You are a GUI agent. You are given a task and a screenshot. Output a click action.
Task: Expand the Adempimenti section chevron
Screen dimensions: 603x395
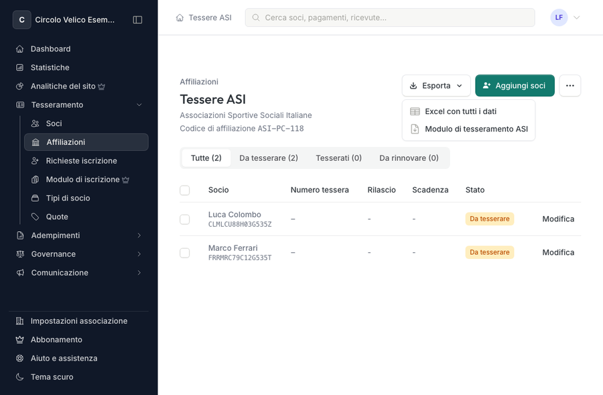click(139, 235)
